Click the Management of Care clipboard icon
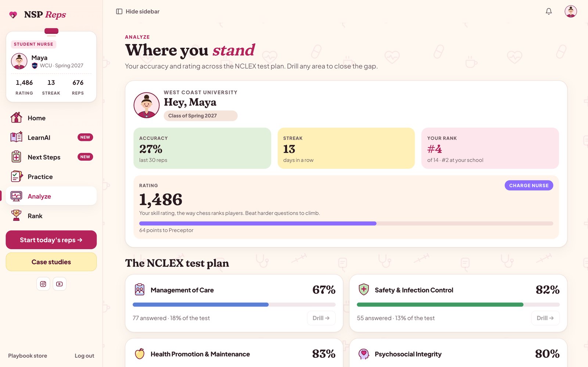588x367 pixels. (x=140, y=290)
